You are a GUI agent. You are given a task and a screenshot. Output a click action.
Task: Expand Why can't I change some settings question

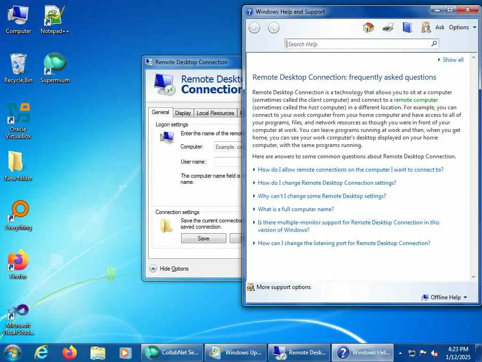[322, 196]
